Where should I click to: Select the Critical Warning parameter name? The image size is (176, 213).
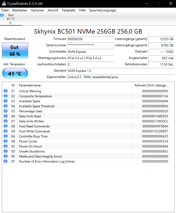(30, 91)
